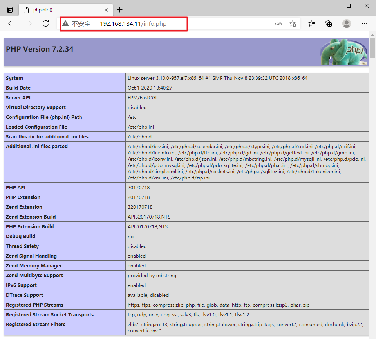Click 'API320170718,NTS' value

tap(149, 217)
